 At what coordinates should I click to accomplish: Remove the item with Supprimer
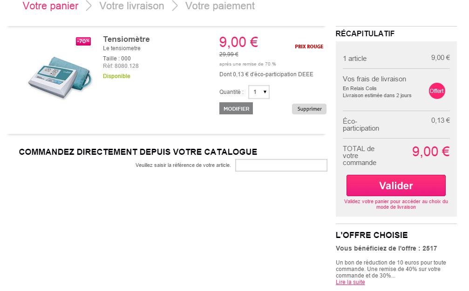[309, 109]
